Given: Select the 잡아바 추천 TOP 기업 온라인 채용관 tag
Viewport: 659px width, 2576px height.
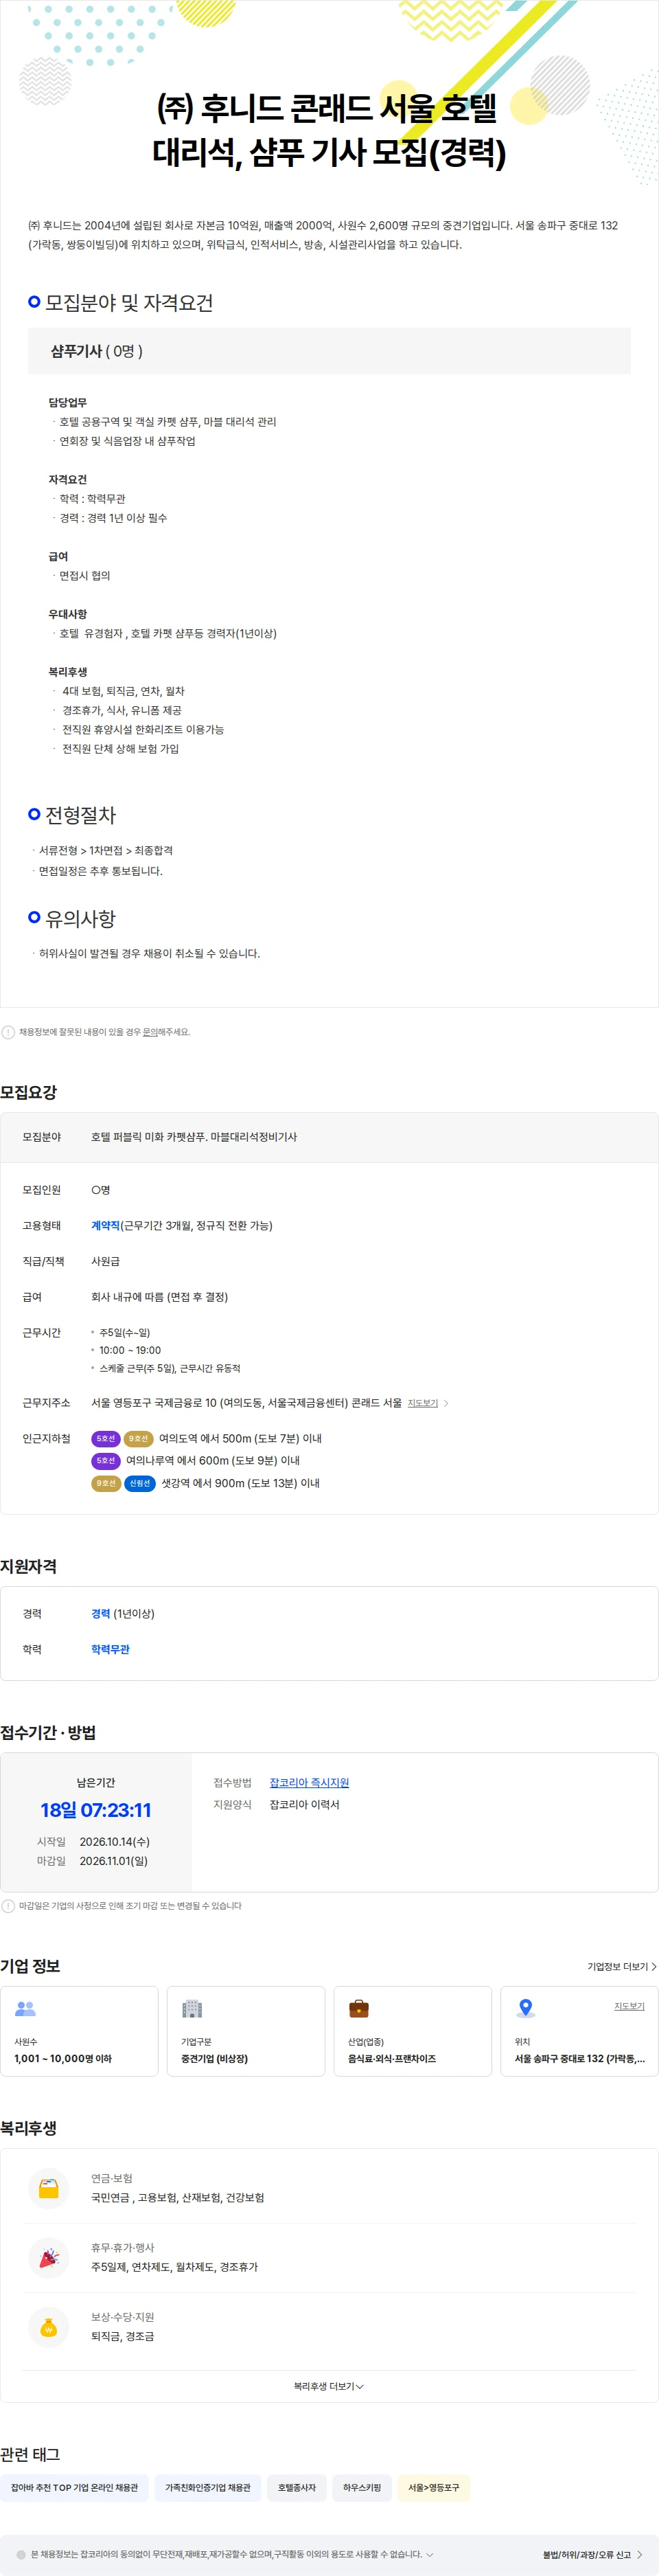Looking at the screenshot, I should click(75, 2487).
